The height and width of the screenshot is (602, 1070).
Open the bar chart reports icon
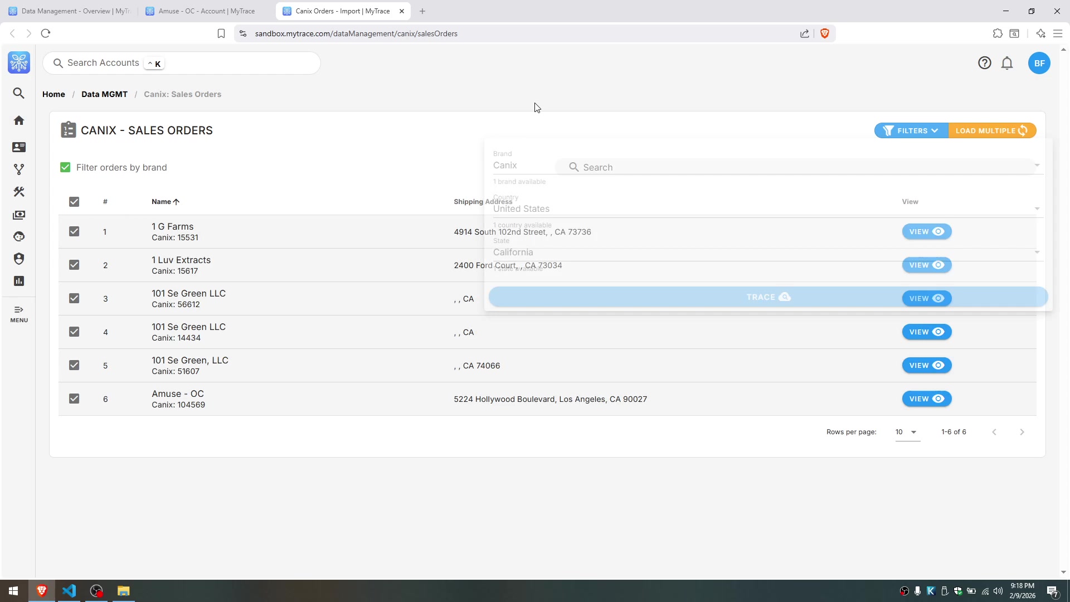pyautogui.click(x=19, y=281)
